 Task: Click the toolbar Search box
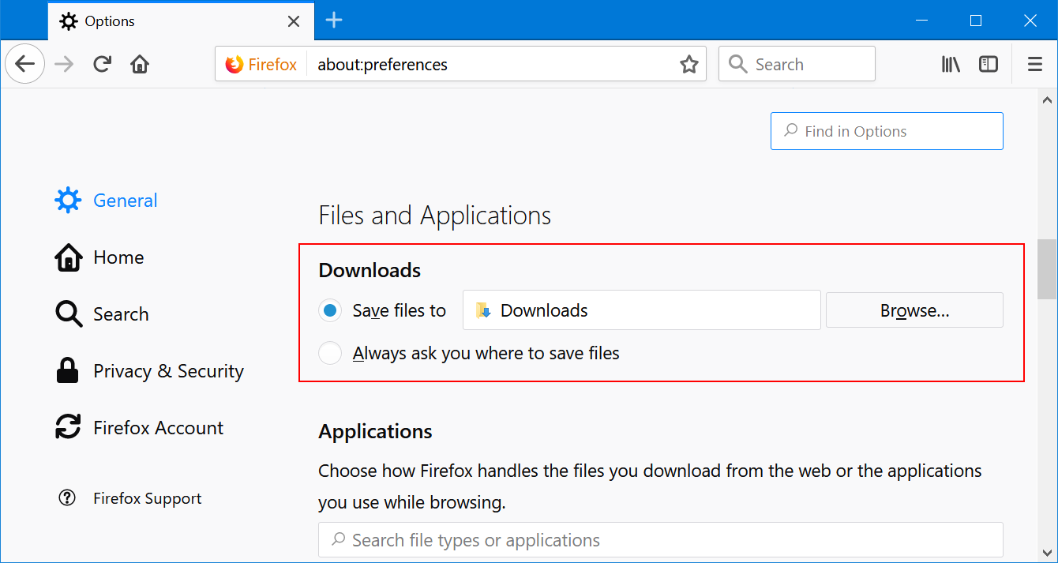pyautogui.click(x=797, y=64)
